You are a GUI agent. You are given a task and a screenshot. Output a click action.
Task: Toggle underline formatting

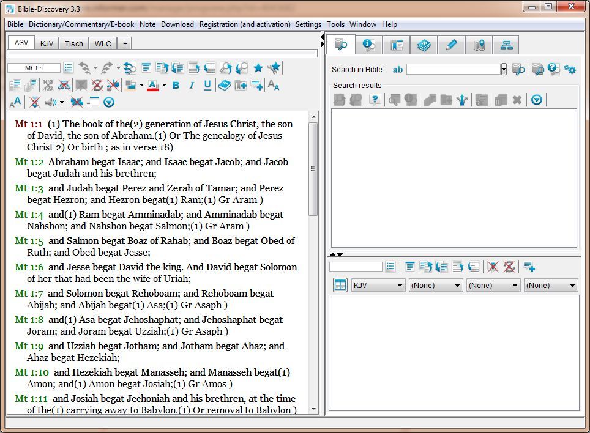tap(207, 86)
